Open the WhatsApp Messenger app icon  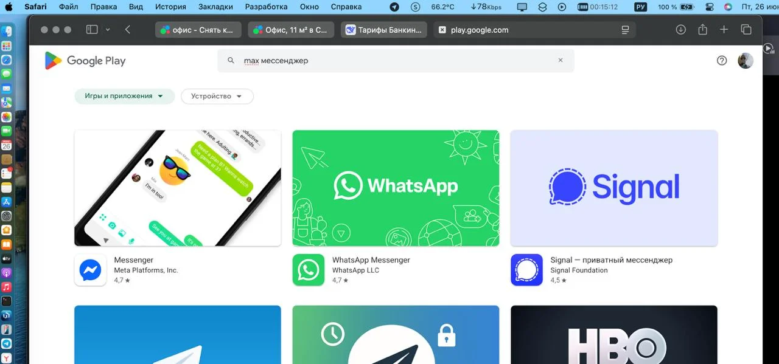coord(309,270)
